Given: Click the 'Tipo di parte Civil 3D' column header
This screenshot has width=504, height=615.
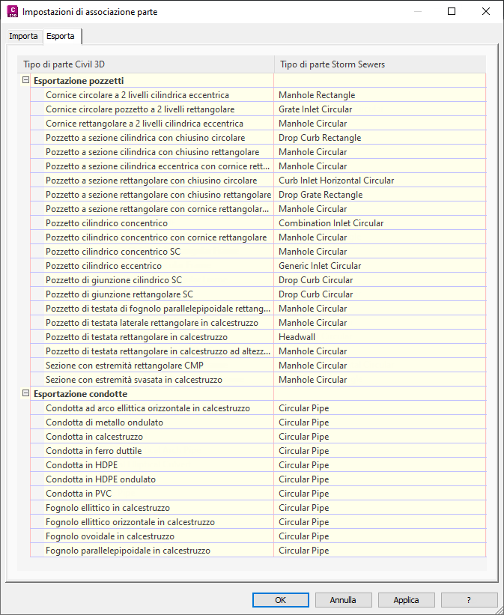Looking at the screenshot, I should (x=145, y=64).
